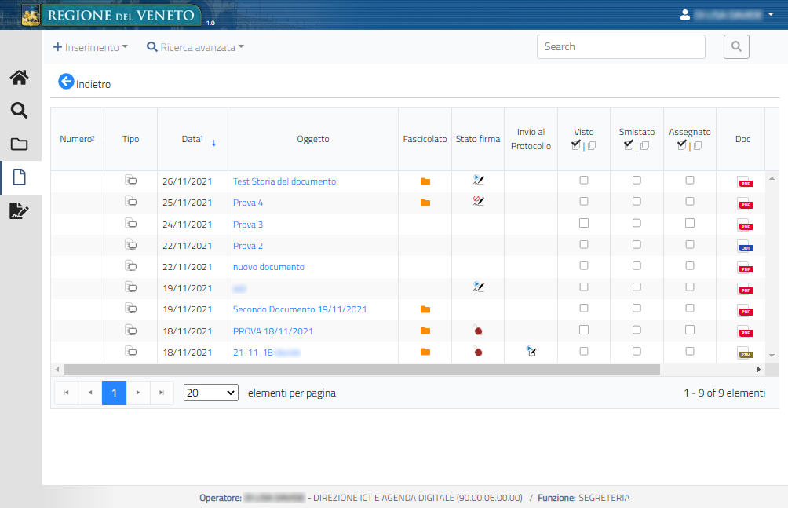Sort by the Numero column header
This screenshot has width=788, height=508.
pyautogui.click(x=78, y=139)
